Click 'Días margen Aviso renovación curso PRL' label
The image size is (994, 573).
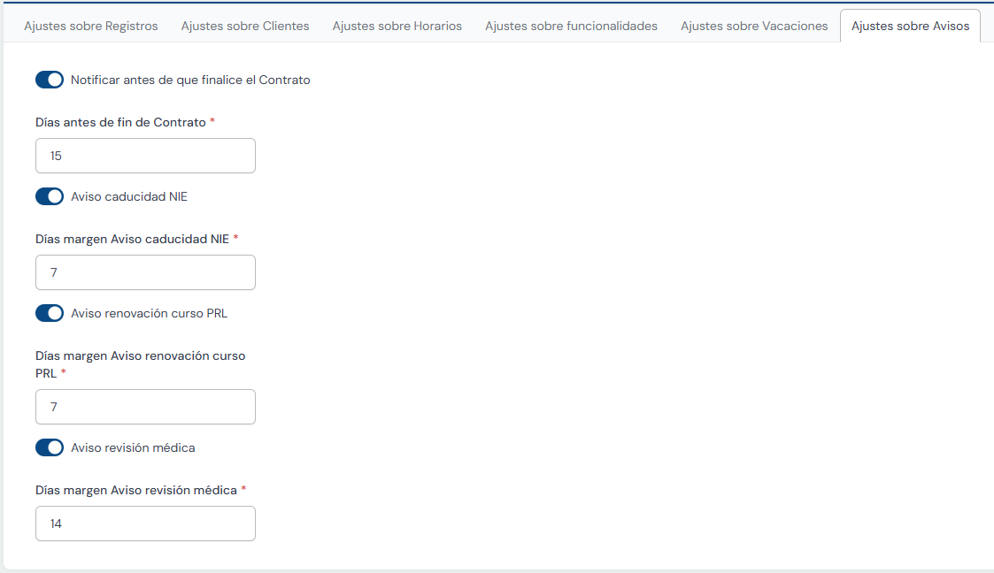pyautogui.click(x=140, y=355)
